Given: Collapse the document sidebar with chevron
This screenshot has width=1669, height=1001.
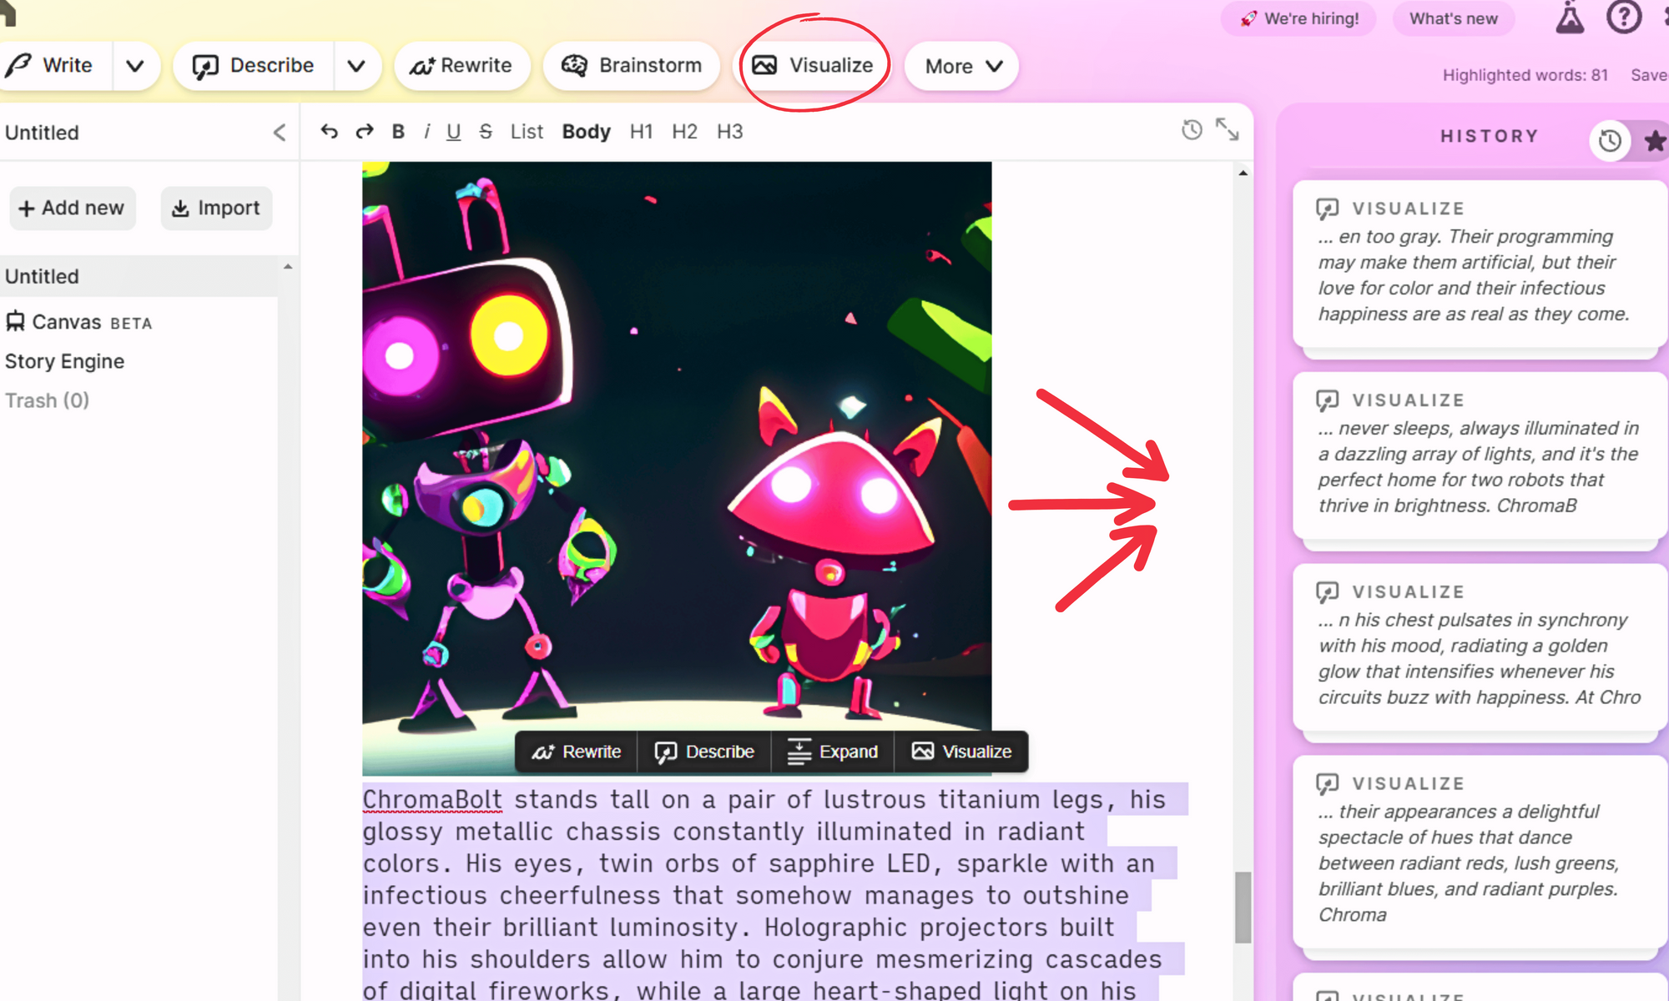Looking at the screenshot, I should tap(280, 133).
